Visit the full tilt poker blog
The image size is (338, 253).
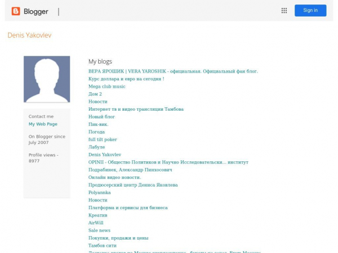tap(103, 139)
